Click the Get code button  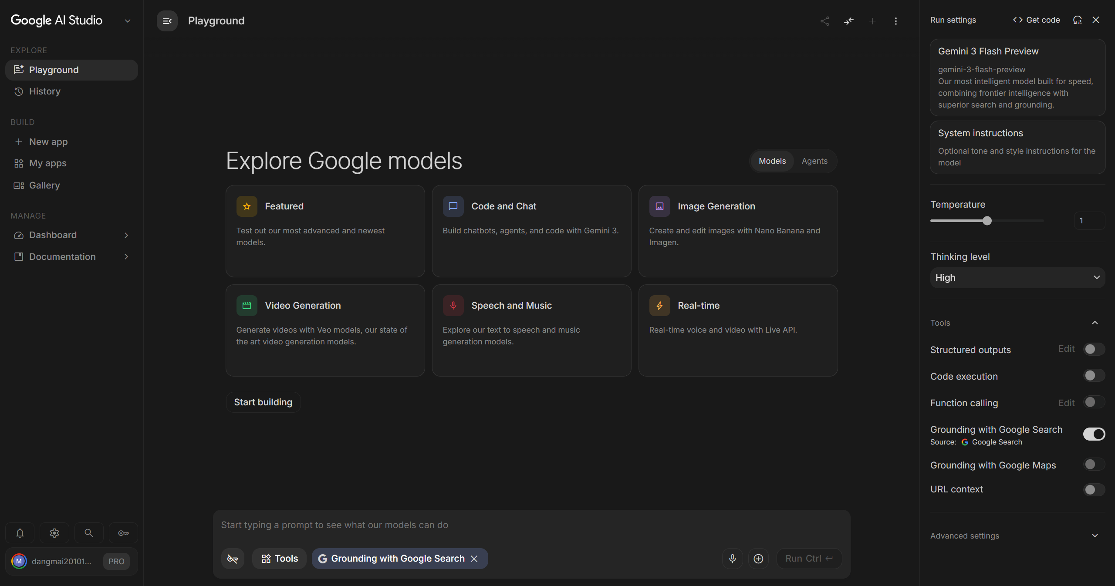click(x=1036, y=20)
